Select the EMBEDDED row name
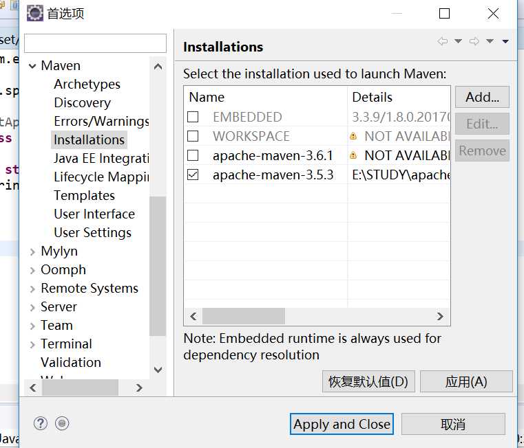The width and height of the screenshot is (524, 448). [248, 117]
